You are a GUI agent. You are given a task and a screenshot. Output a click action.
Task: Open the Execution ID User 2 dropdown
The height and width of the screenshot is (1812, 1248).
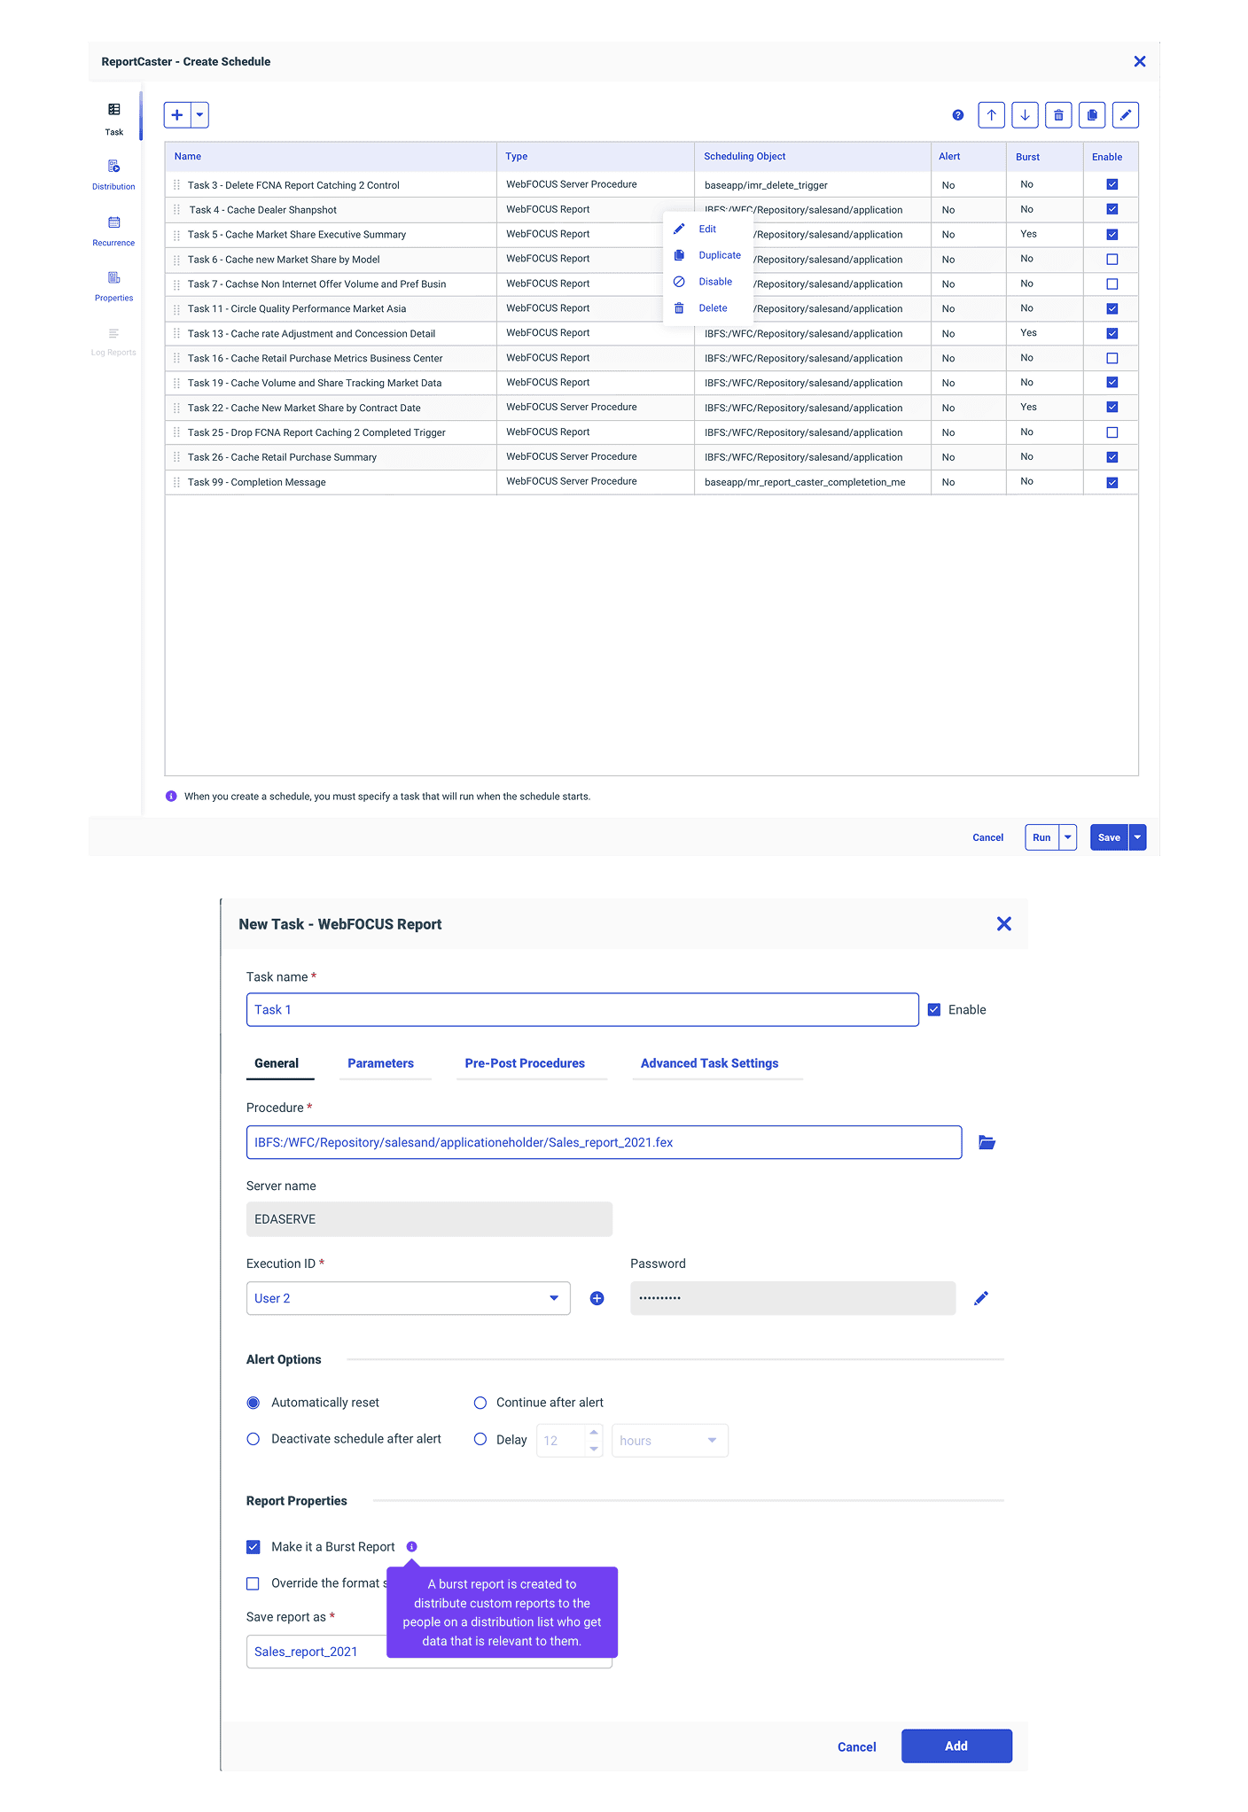pos(408,1299)
